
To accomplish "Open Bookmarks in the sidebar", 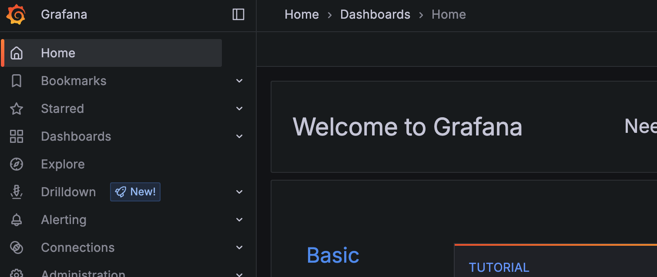I will click(x=74, y=81).
